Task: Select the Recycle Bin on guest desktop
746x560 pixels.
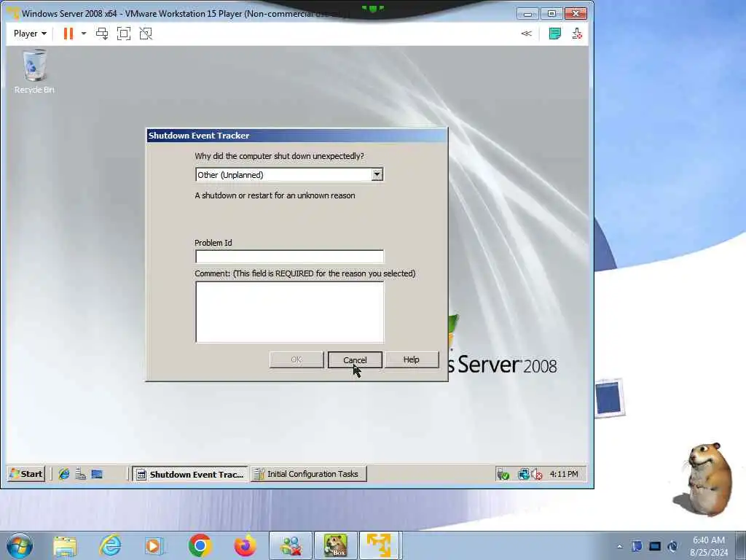Action: pos(34,72)
